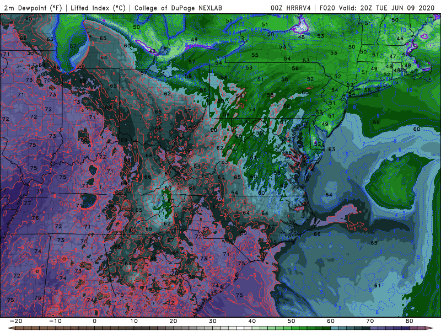The image size is (441, 331).
Task: Click the '00Z HRRRV4' model run label
Action: [291, 8]
